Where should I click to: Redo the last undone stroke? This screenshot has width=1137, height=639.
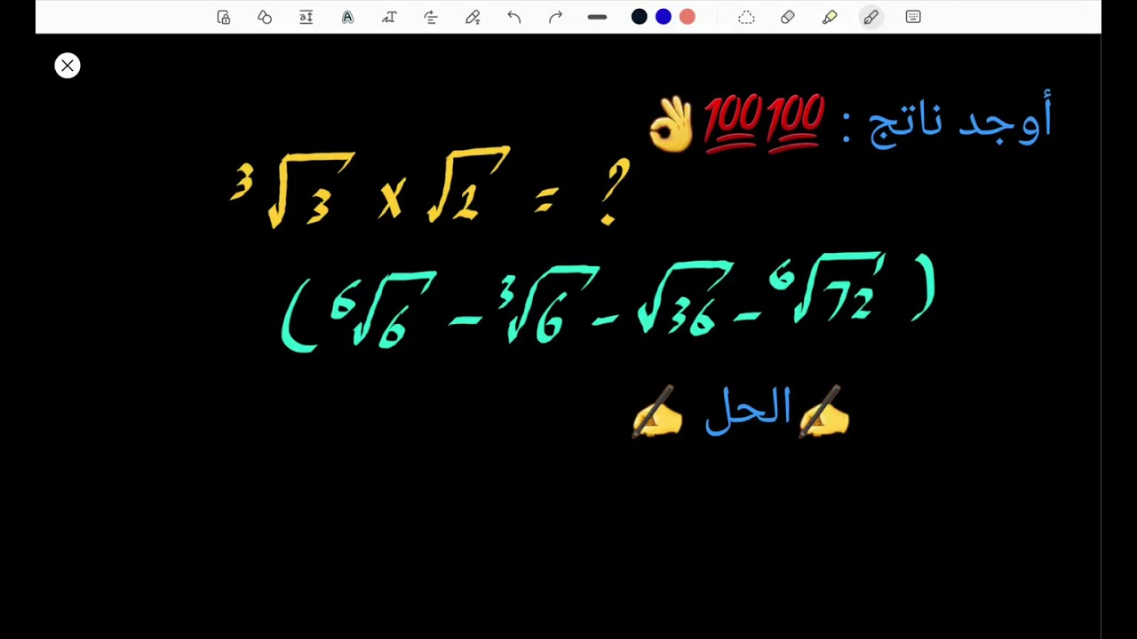(556, 17)
